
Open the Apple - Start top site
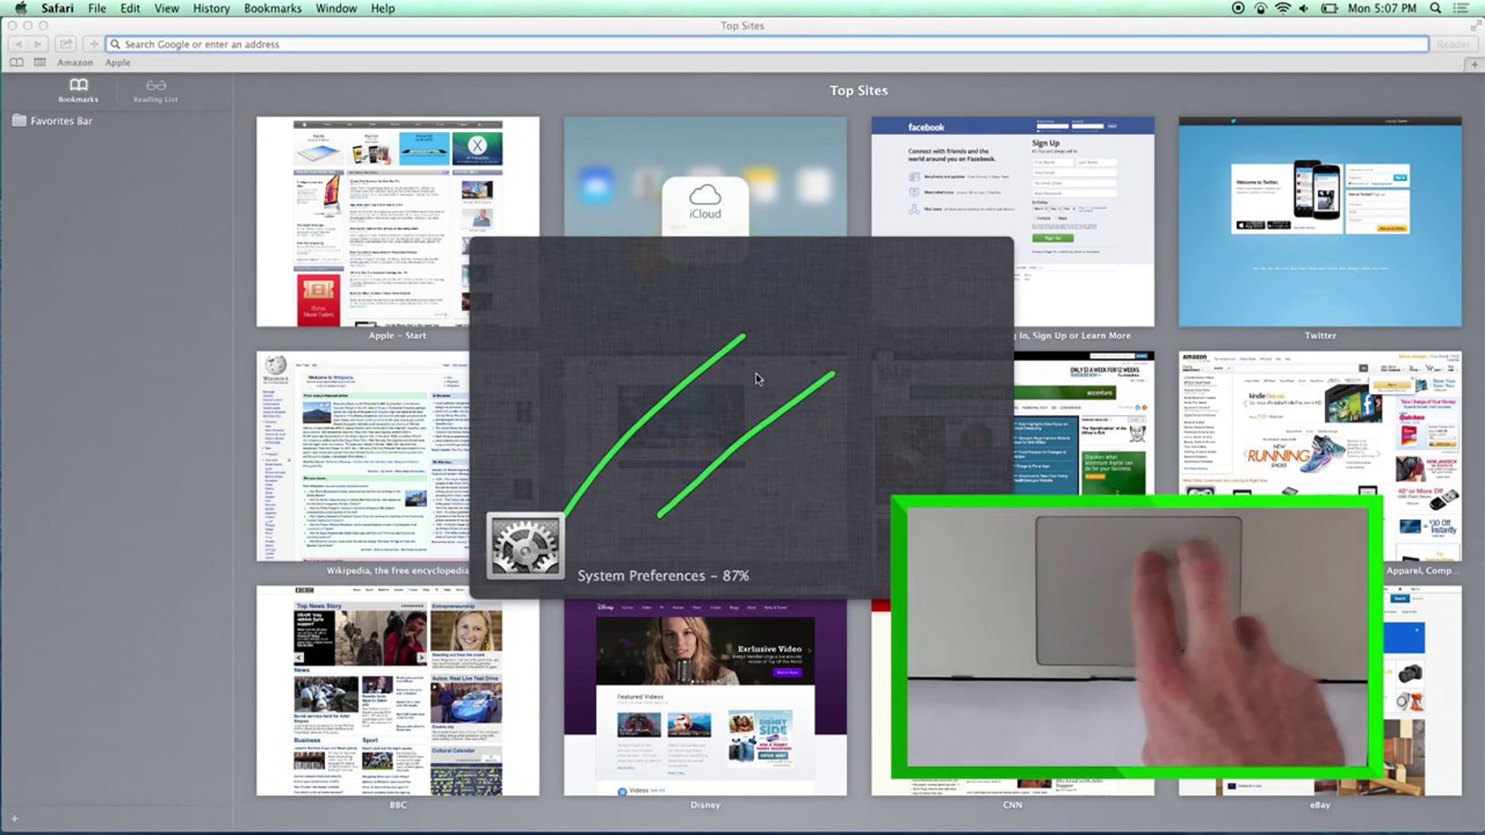click(x=398, y=221)
